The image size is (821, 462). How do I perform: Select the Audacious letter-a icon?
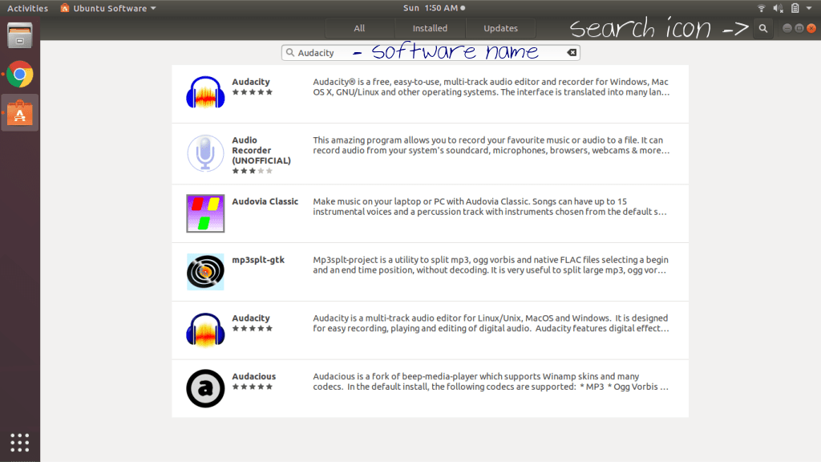[205, 388]
